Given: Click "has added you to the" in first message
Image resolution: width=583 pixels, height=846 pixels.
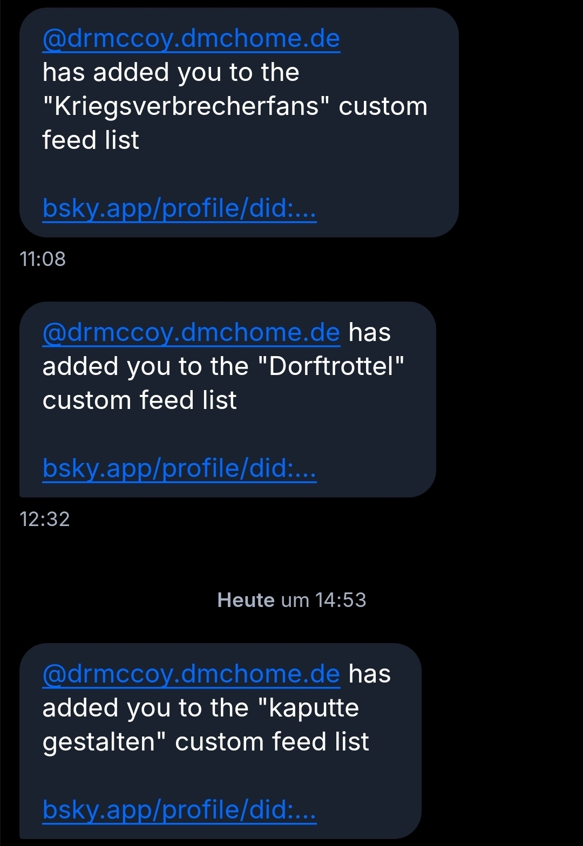Looking at the screenshot, I should 171,72.
